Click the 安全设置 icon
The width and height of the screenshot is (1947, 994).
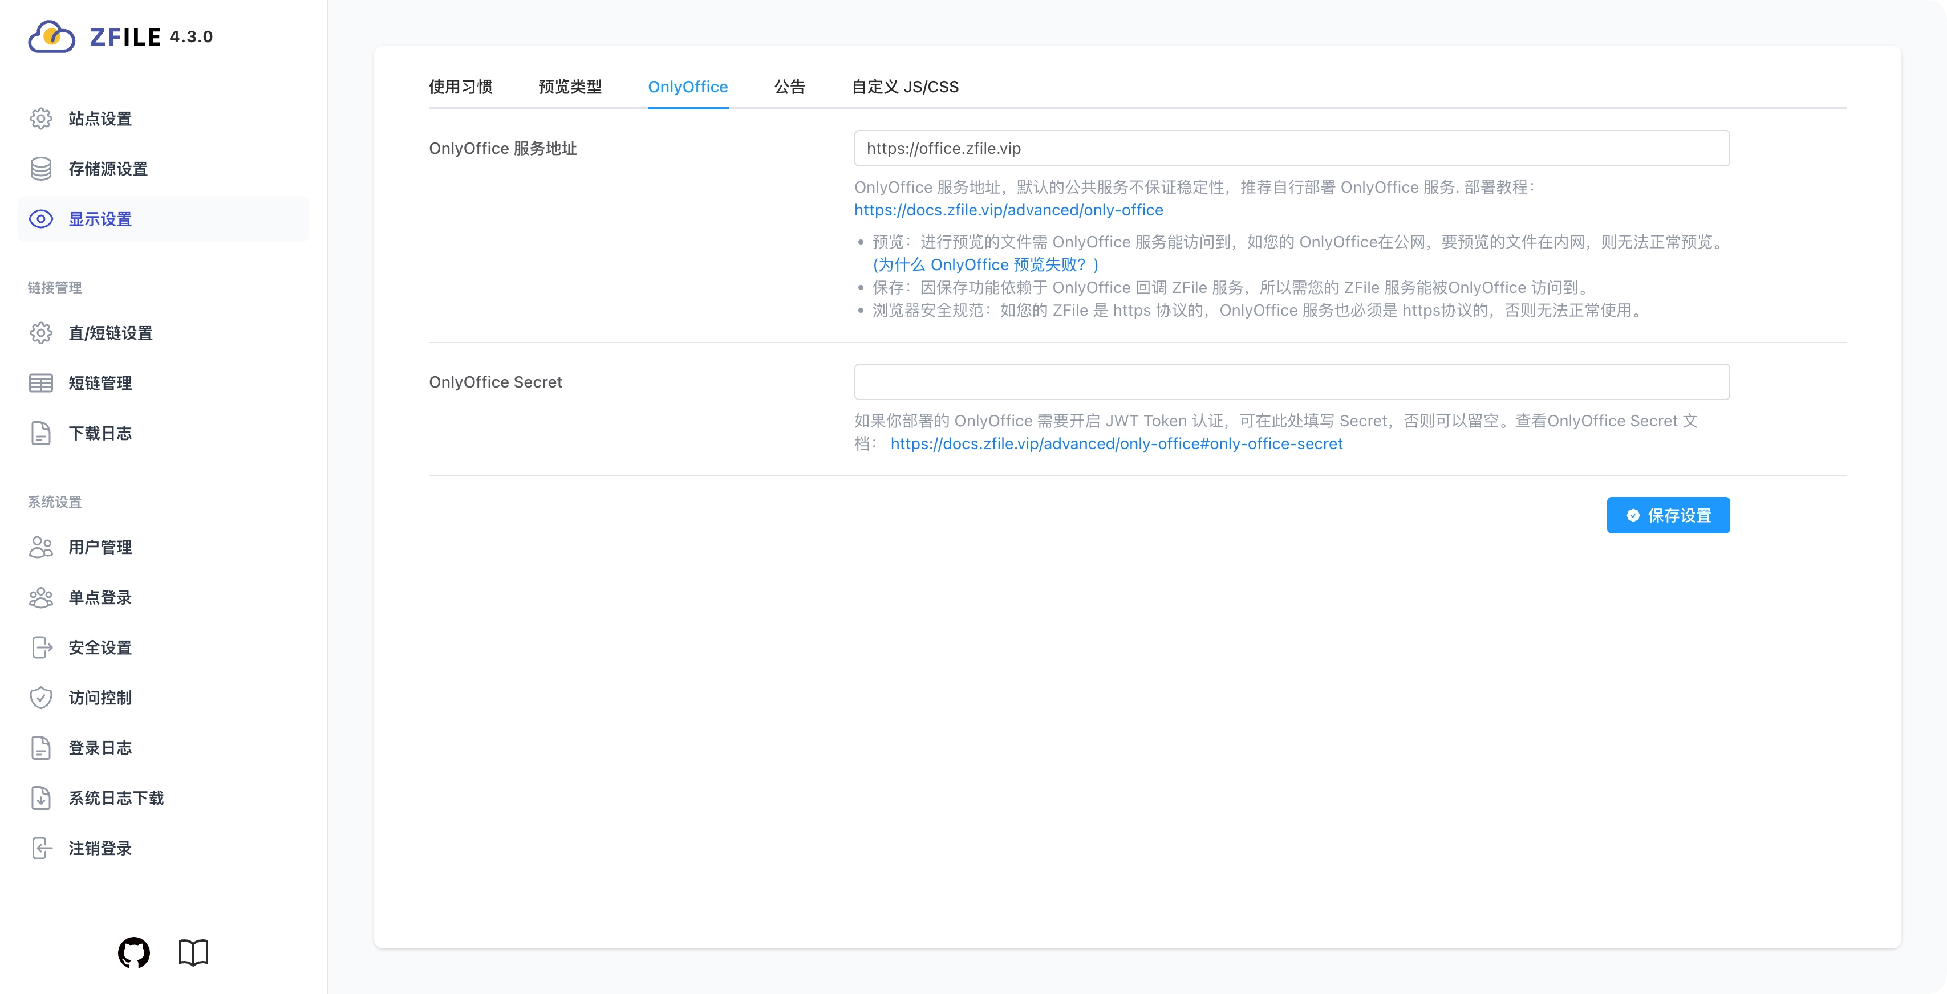pyautogui.click(x=42, y=647)
